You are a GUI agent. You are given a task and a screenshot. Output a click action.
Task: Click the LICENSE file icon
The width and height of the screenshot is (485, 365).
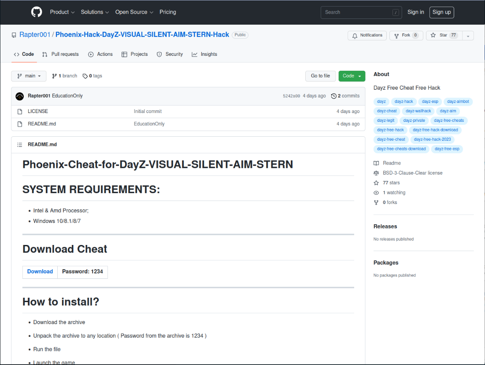click(20, 111)
